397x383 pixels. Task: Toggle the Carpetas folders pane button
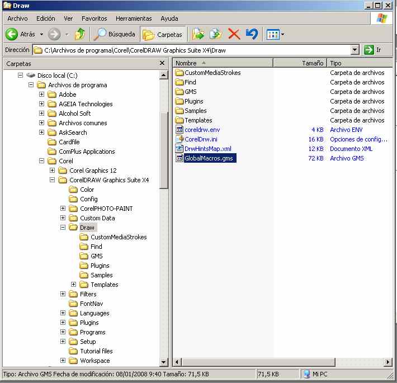163,34
